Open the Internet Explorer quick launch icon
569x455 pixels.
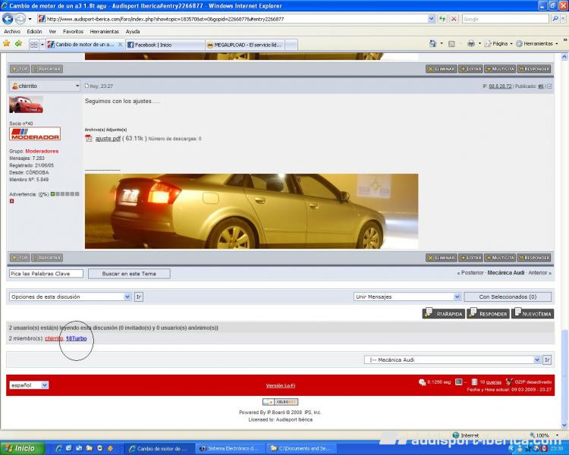click(58, 448)
